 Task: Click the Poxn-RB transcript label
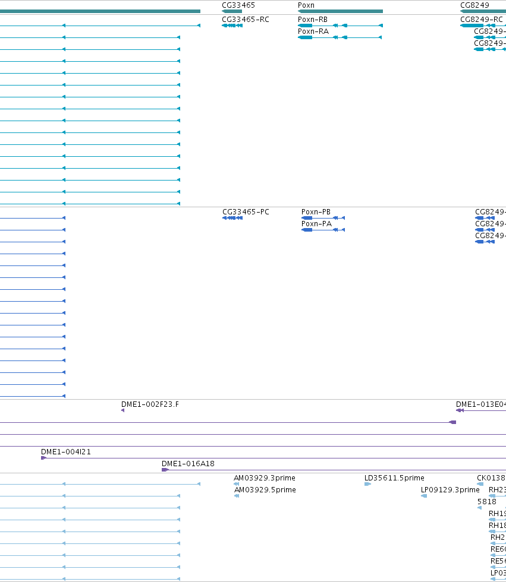(313, 19)
